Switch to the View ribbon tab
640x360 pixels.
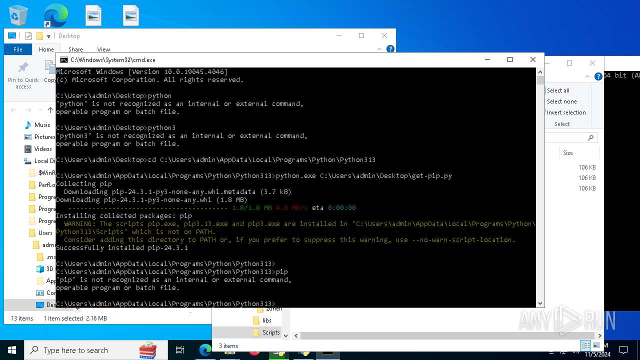click(103, 49)
